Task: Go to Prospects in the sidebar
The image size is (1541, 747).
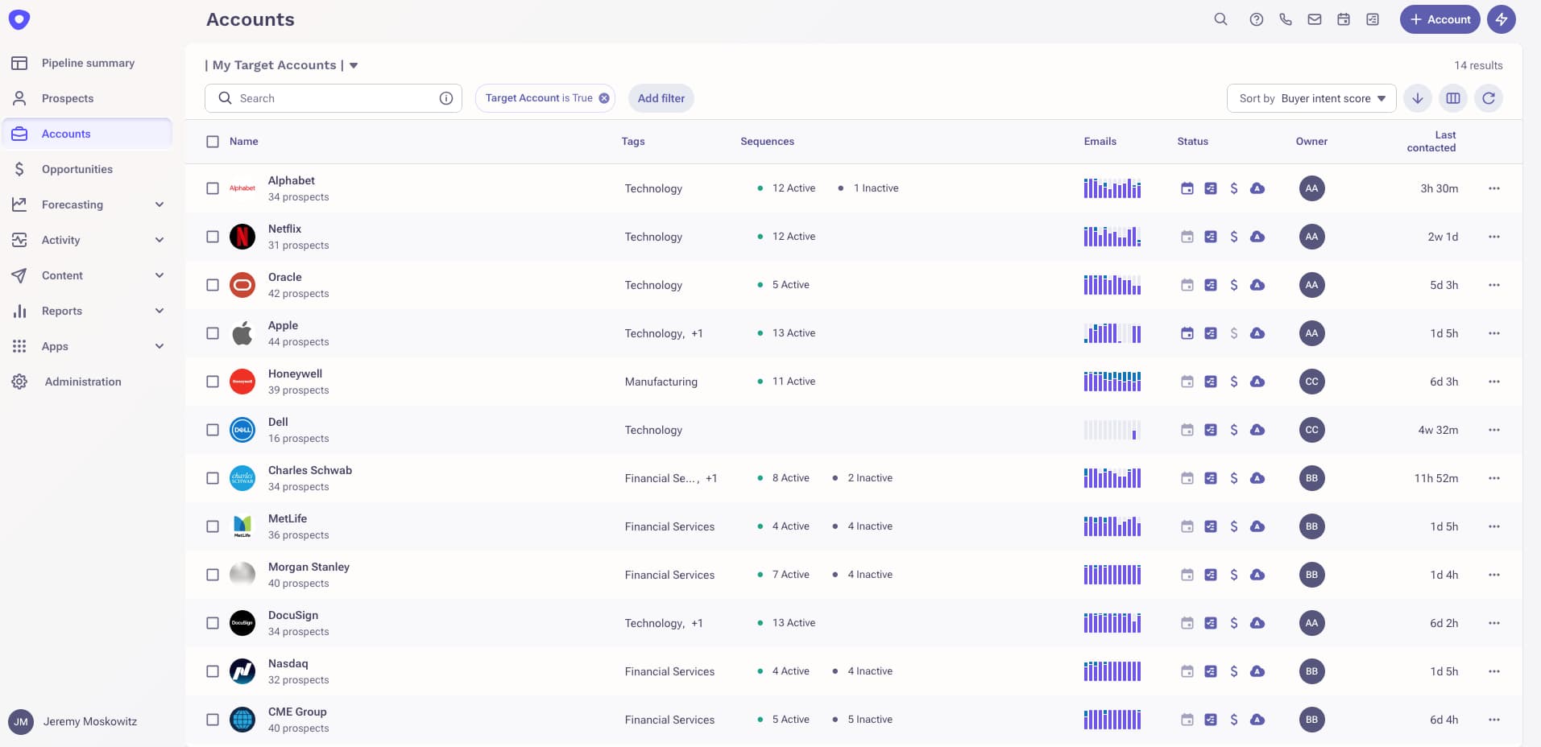Action: pyautogui.click(x=68, y=98)
